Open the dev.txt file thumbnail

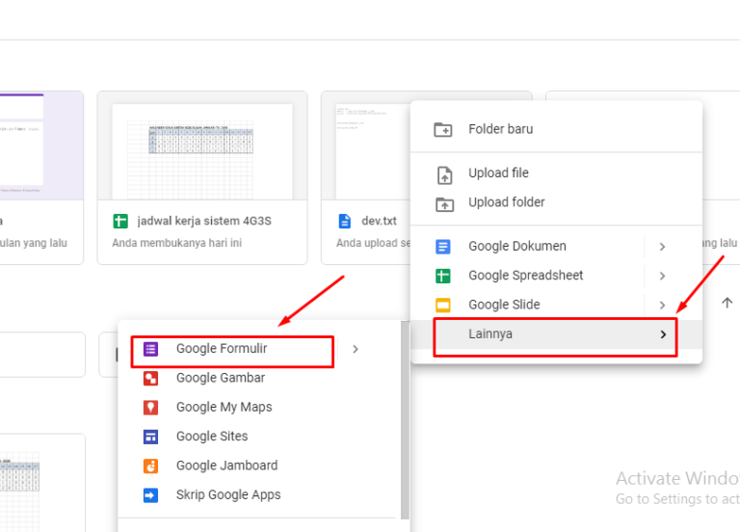tap(366, 146)
